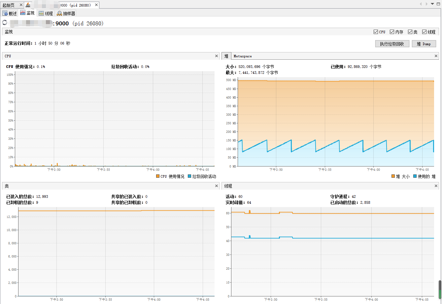Select the 起始页 tab
The image size is (442, 304).
click(x=8, y=5)
